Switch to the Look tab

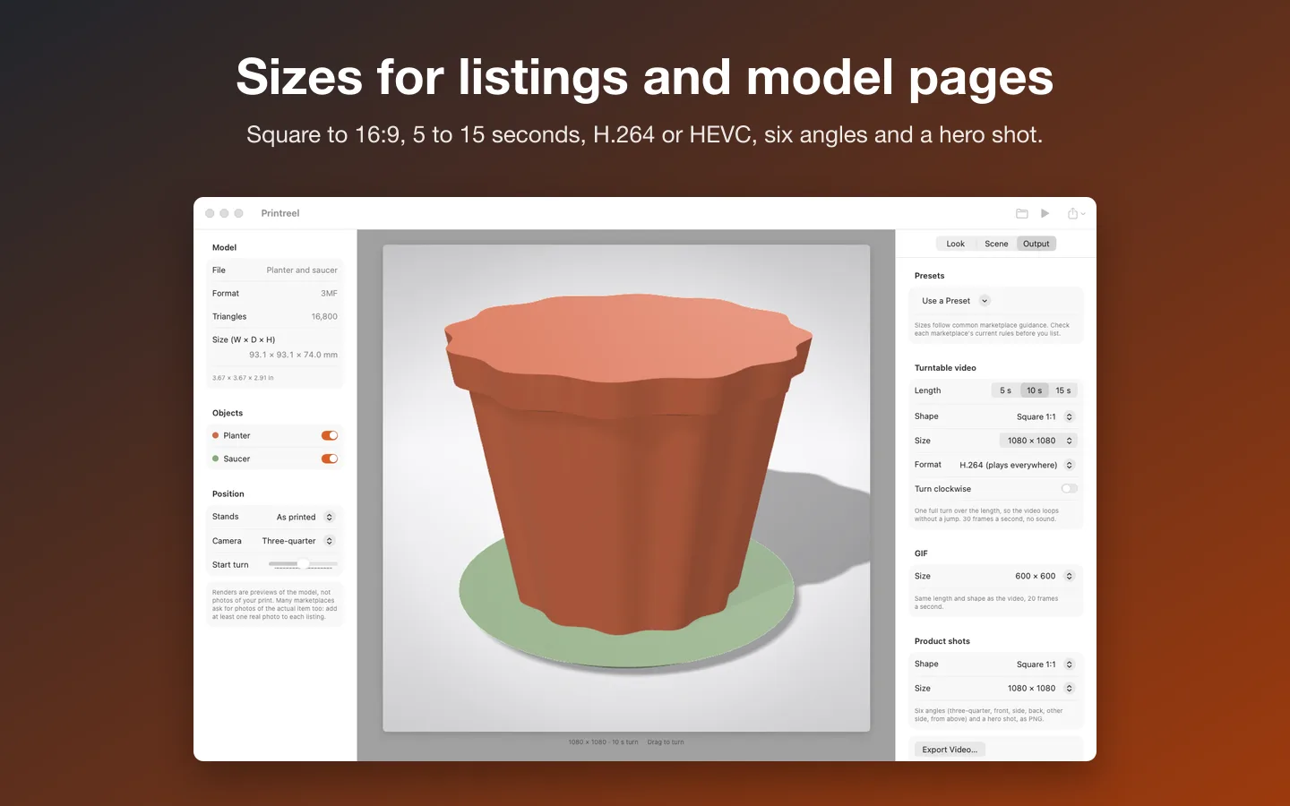pos(955,244)
